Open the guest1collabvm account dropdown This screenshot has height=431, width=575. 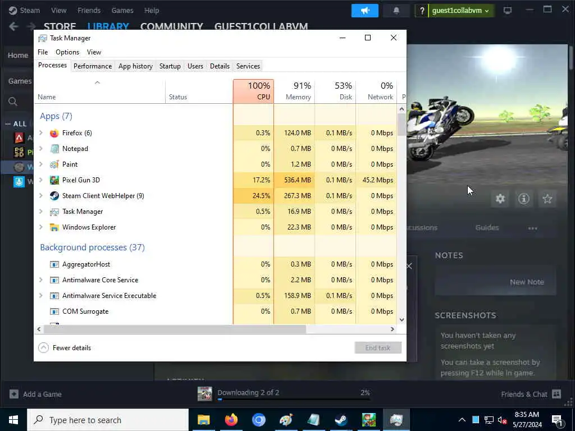(460, 11)
